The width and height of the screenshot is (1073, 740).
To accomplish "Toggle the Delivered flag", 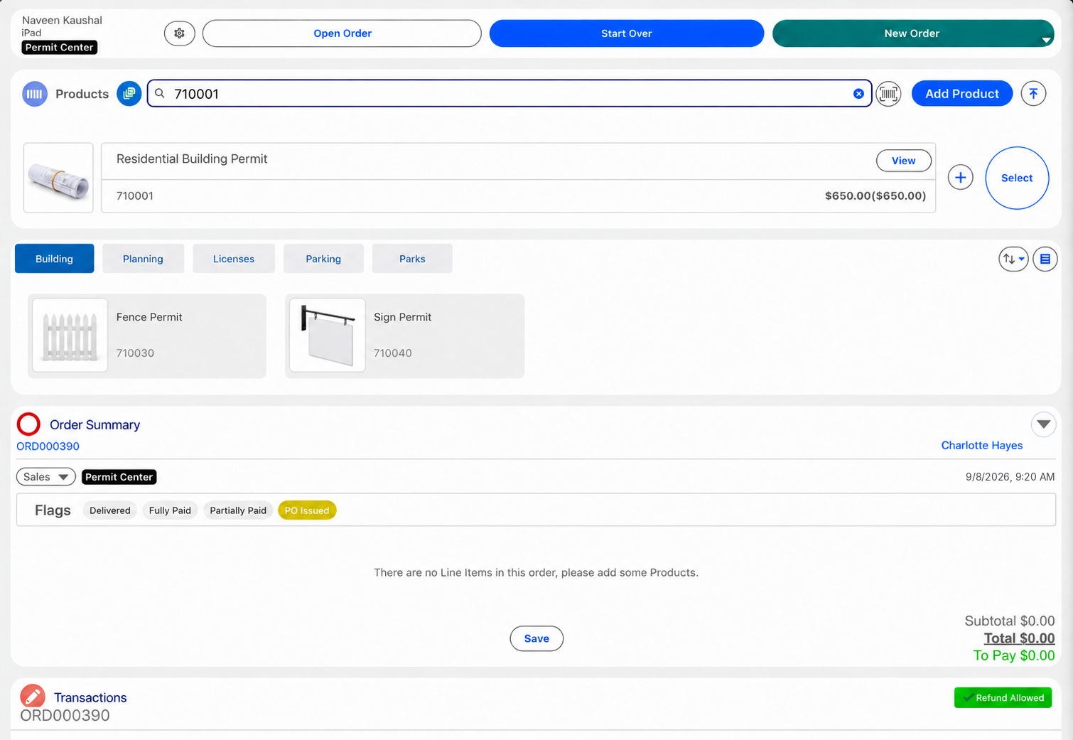I will pos(110,510).
